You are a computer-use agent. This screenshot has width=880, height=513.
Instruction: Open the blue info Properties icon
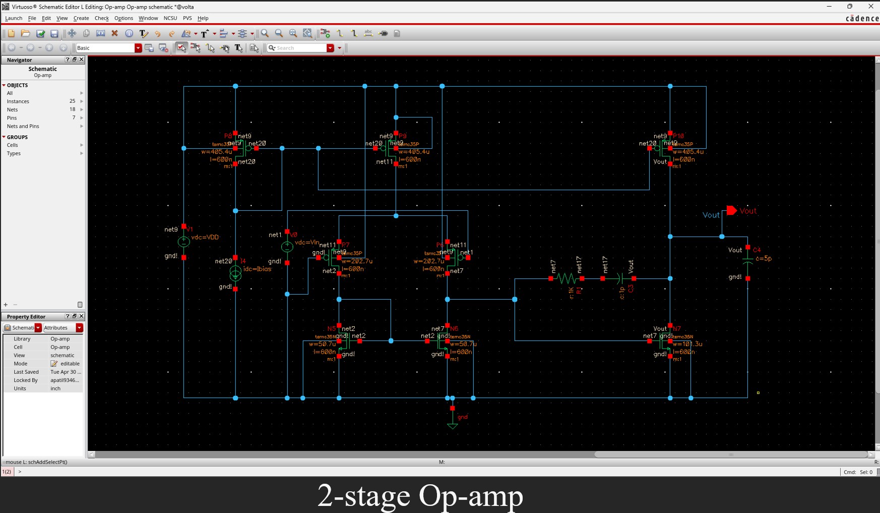click(129, 33)
